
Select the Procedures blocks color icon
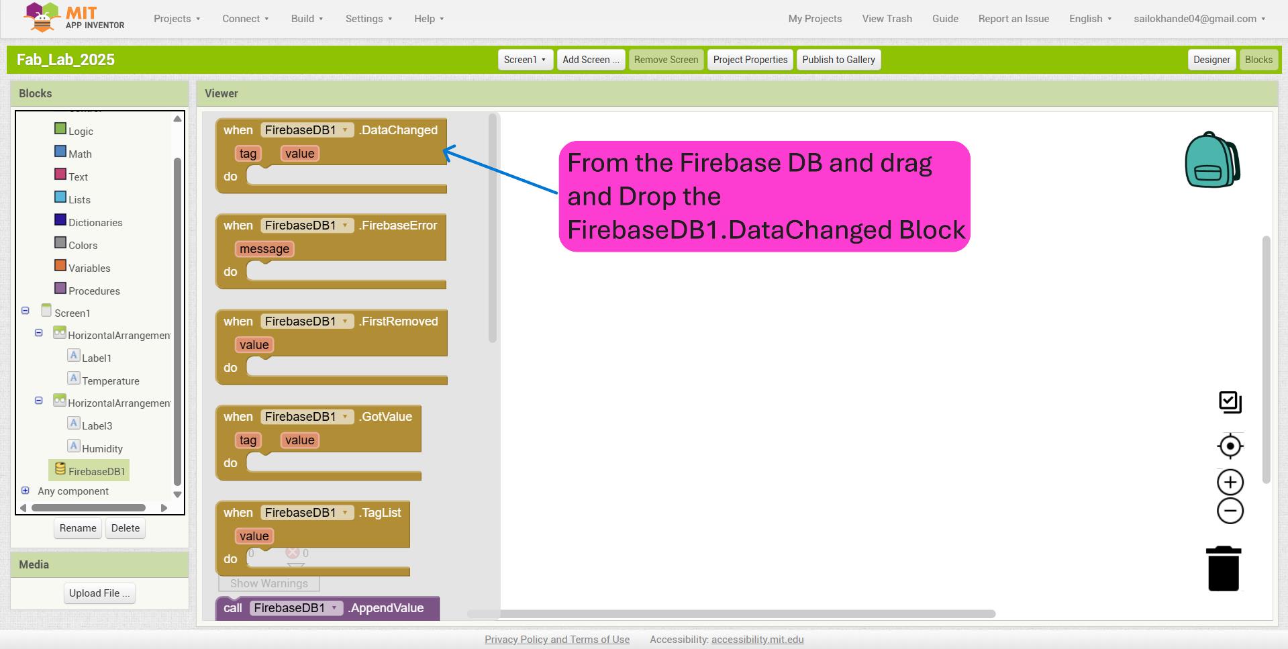tap(60, 288)
